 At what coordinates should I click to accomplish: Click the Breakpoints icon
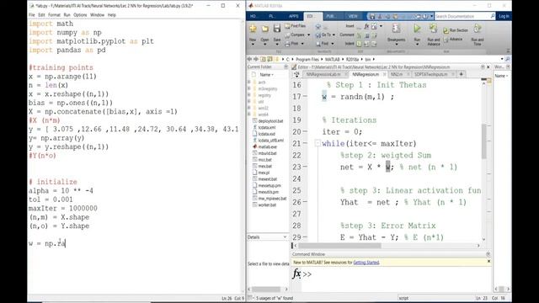pyautogui.click(x=396, y=29)
